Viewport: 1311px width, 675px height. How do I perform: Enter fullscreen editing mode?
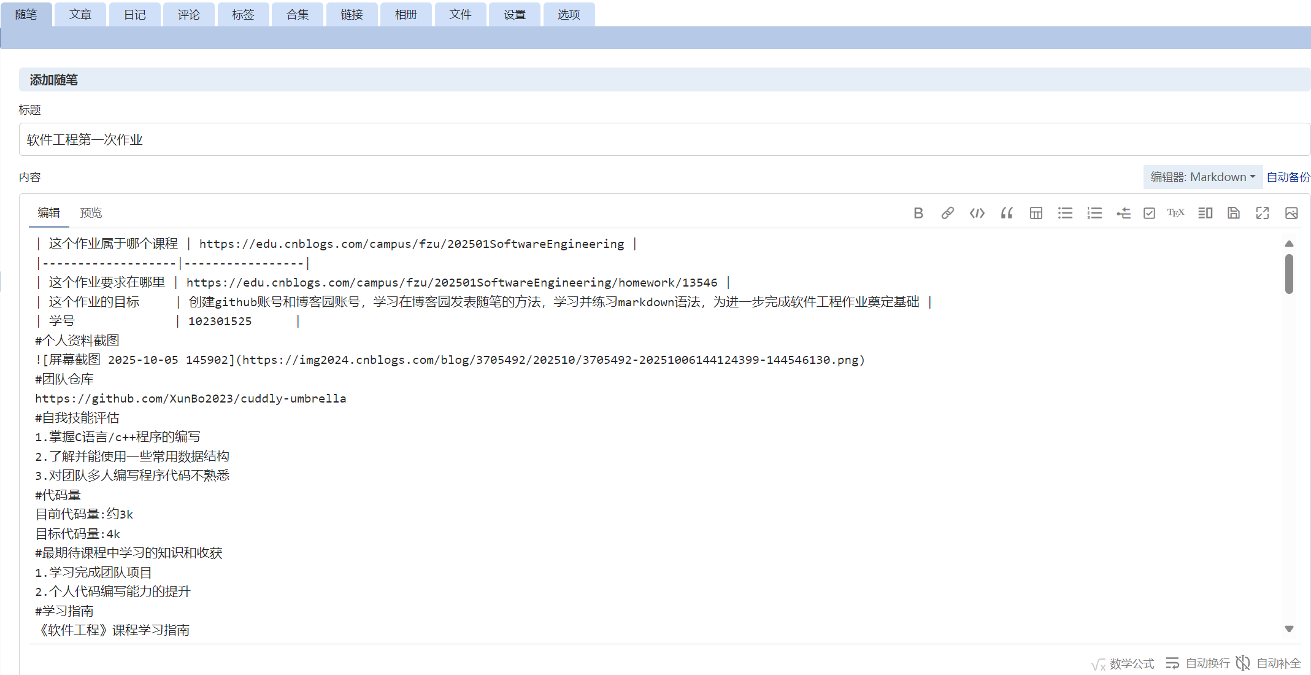[1262, 213]
